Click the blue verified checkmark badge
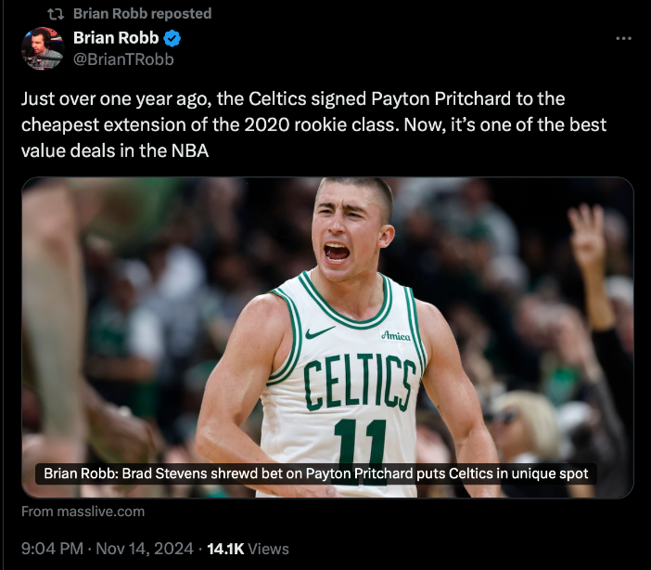 [172, 38]
